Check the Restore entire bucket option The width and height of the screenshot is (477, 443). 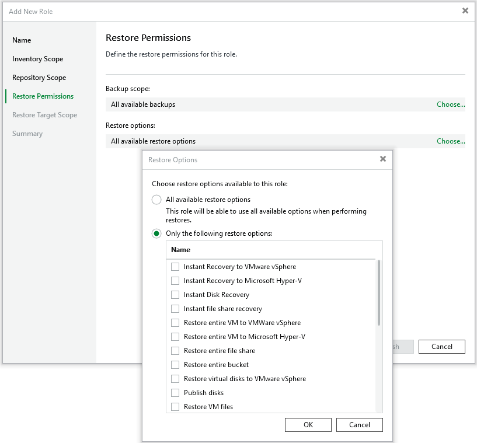[x=175, y=365]
